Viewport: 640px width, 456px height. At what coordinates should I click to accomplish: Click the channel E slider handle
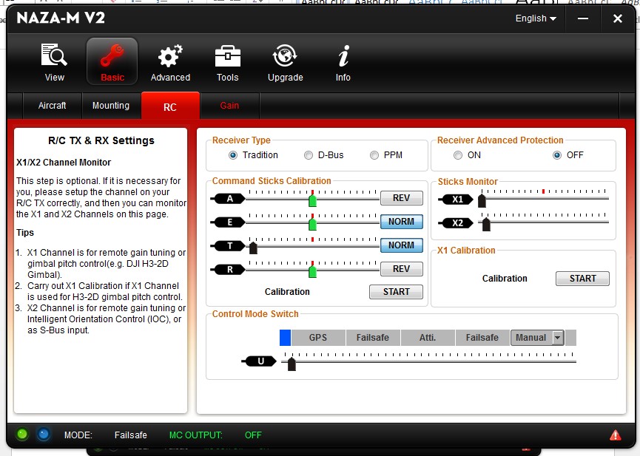[x=313, y=224]
